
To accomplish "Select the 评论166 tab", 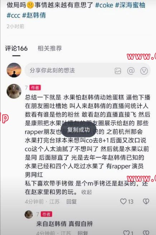I will [16, 49].
